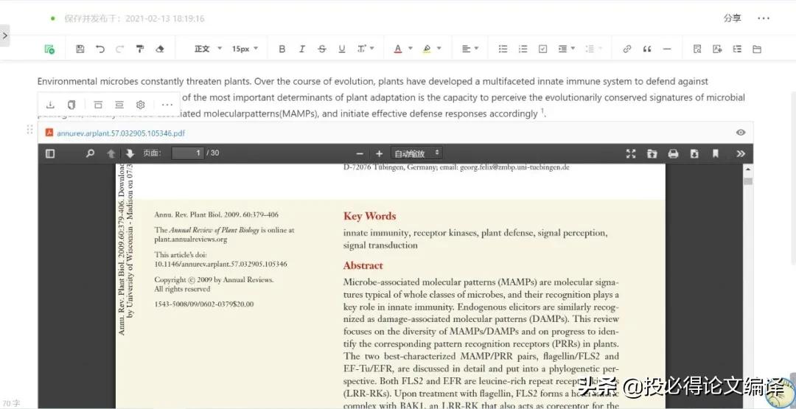Switch attachment to preview view in floating toolbar

click(119, 105)
